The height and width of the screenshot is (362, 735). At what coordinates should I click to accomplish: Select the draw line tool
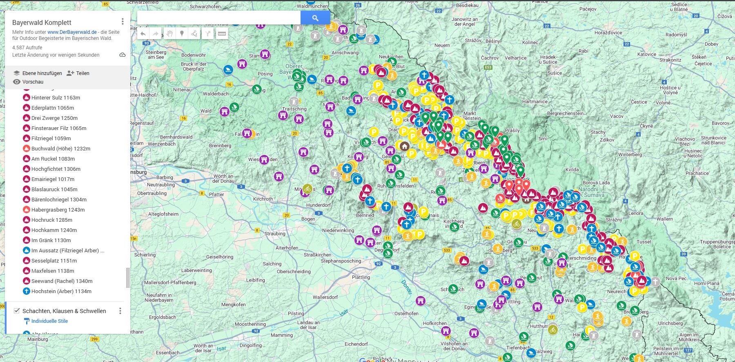pyautogui.click(x=195, y=33)
